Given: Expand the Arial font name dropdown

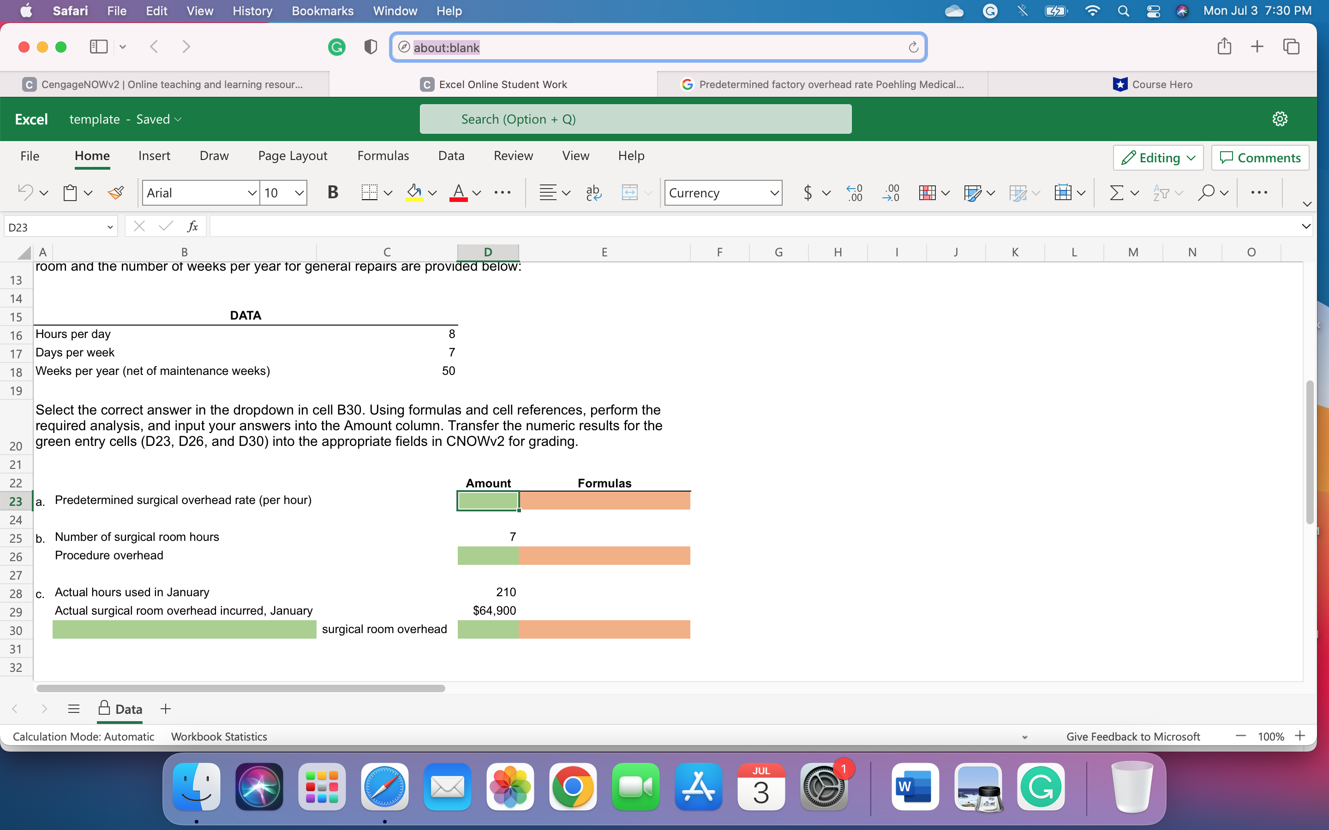Looking at the screenshot, I should coord(251,193).
